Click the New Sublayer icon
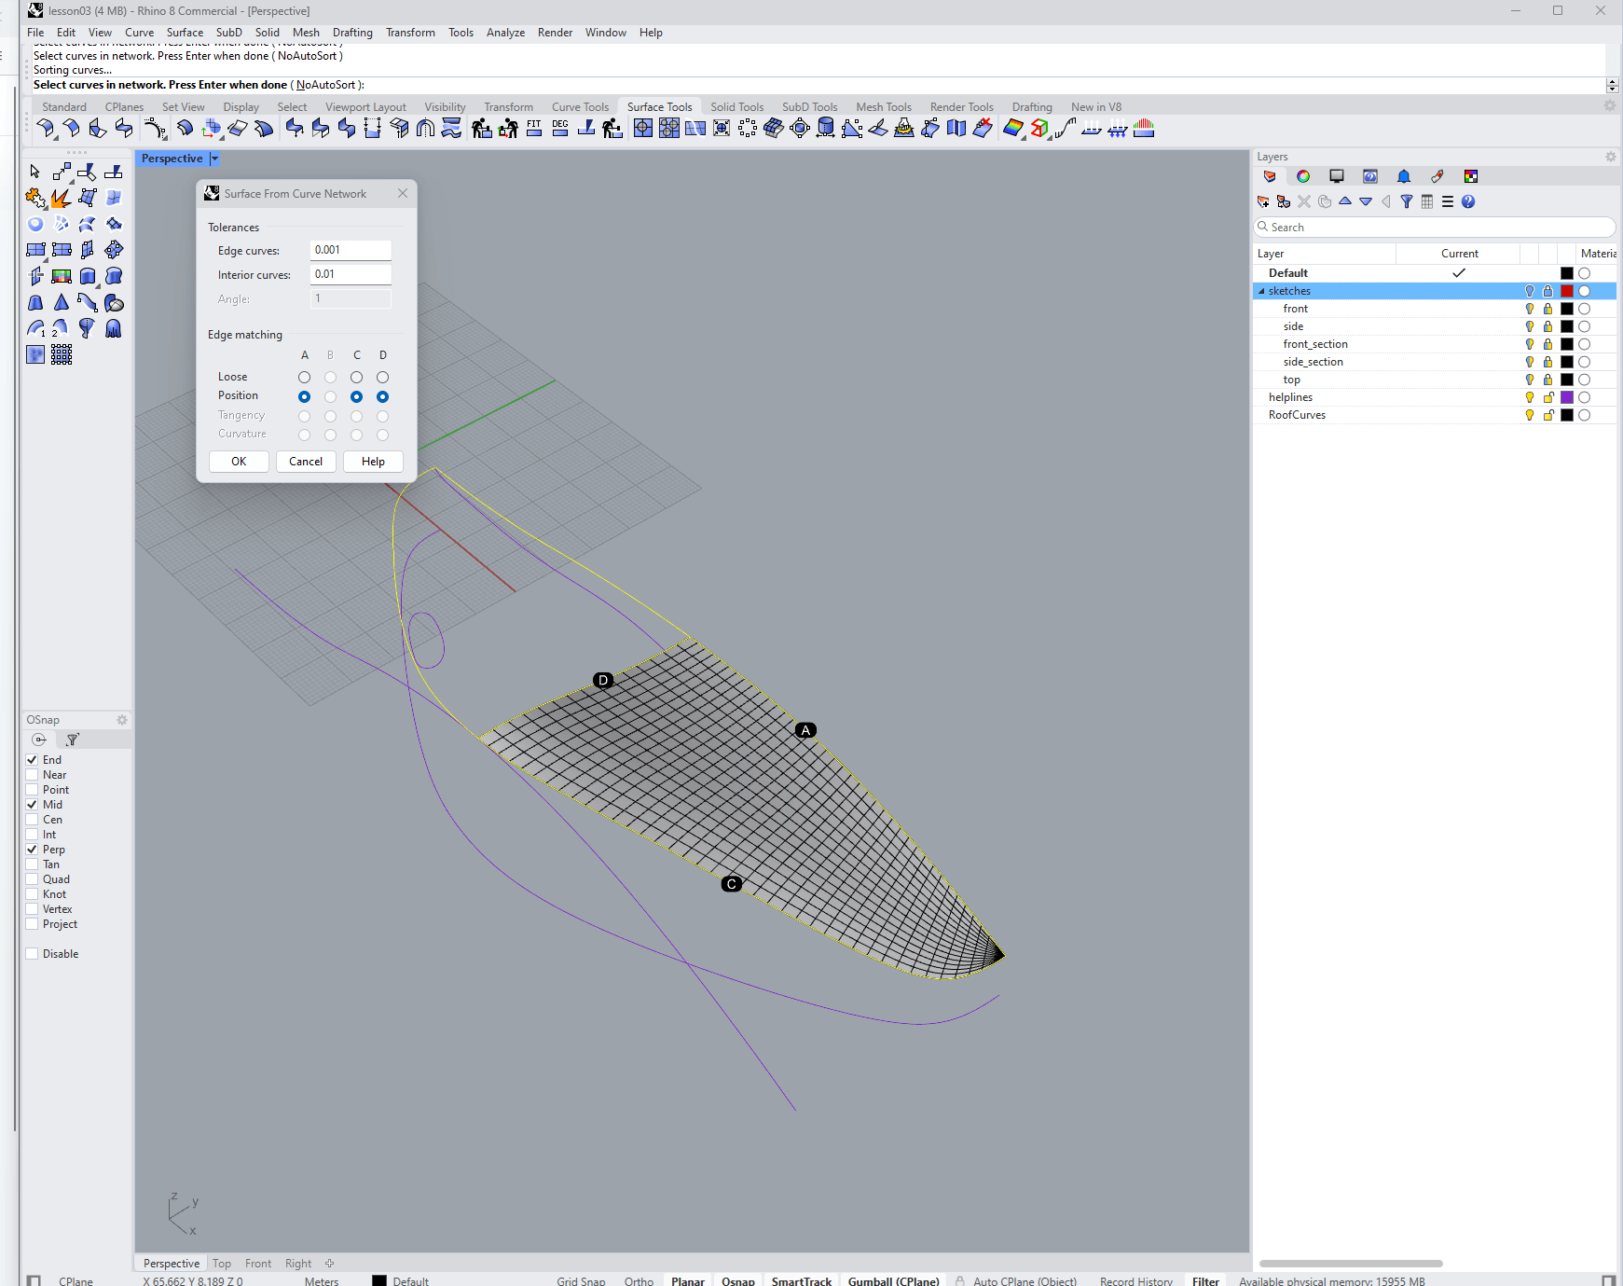 [x=1284, y=201]
